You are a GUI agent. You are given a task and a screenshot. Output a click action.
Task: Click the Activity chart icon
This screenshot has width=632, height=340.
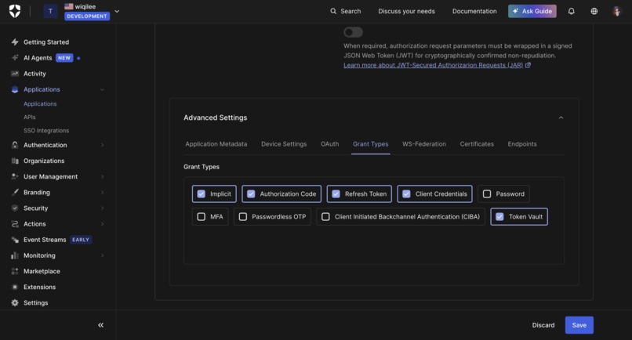[x=15, y=74]
